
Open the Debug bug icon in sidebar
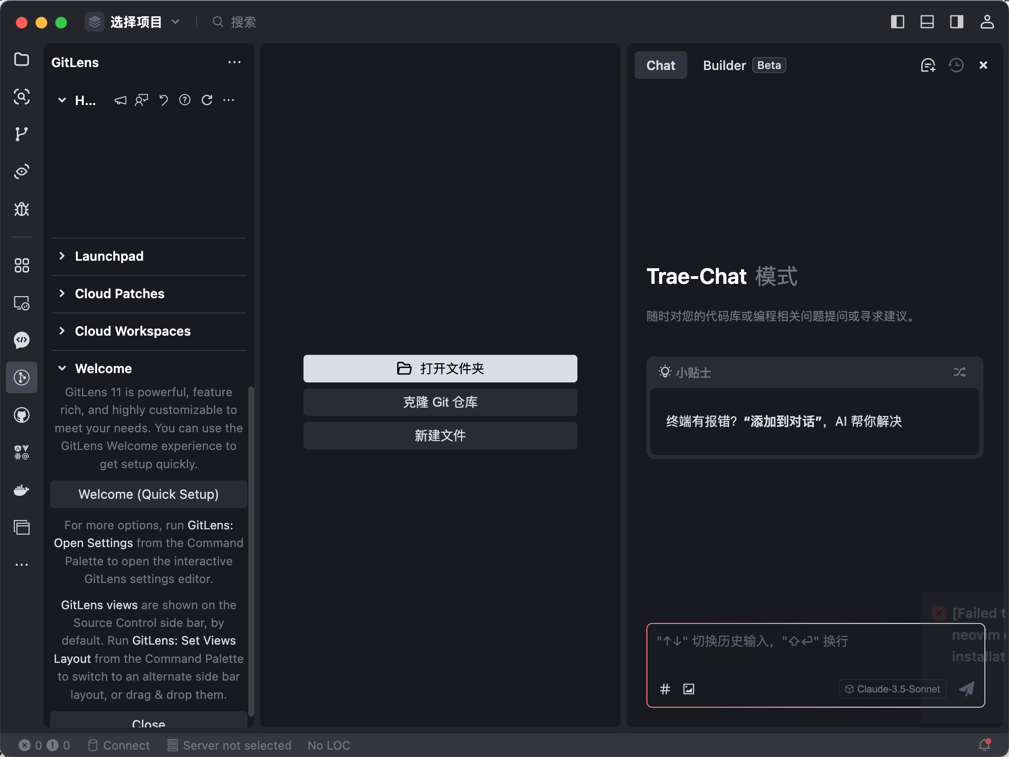tap(21, 209)
